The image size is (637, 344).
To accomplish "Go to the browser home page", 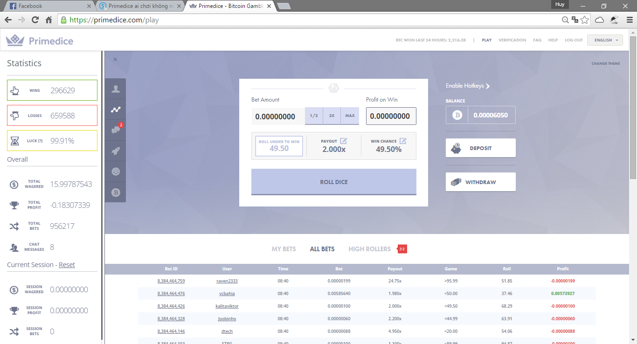I will pyautogui.click(x=48, y=20).
